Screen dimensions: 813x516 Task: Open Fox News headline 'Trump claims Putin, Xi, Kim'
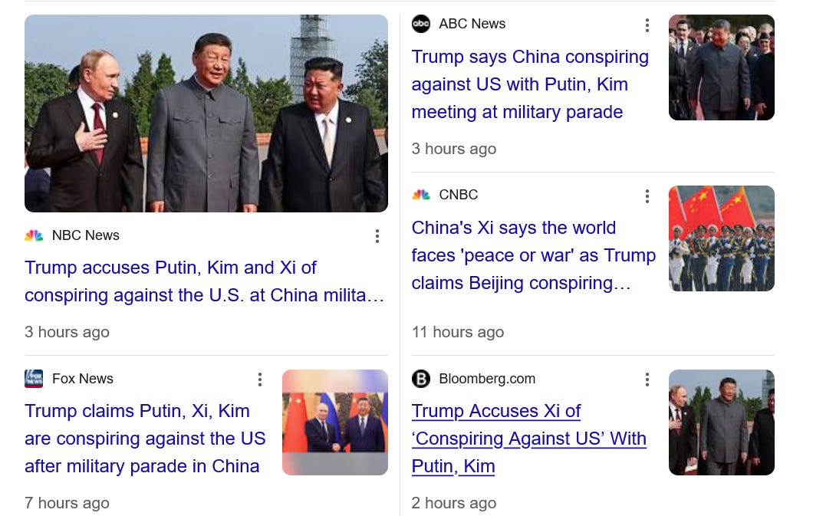click(145, 439)
